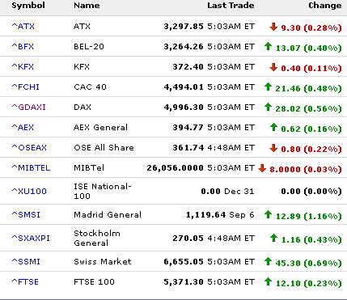
Task: Click the green up arrow for BEL-20
Action: 268,46
